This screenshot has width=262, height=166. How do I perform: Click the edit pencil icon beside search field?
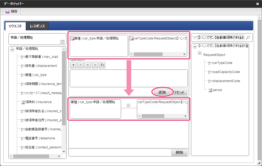pos(195,38)
